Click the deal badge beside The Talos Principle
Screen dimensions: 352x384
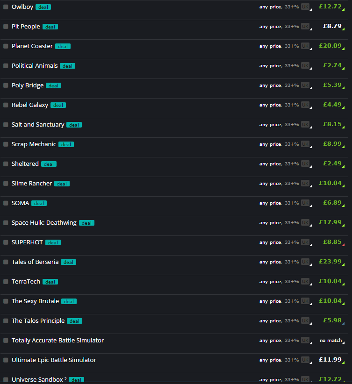[x=74, y=321]
